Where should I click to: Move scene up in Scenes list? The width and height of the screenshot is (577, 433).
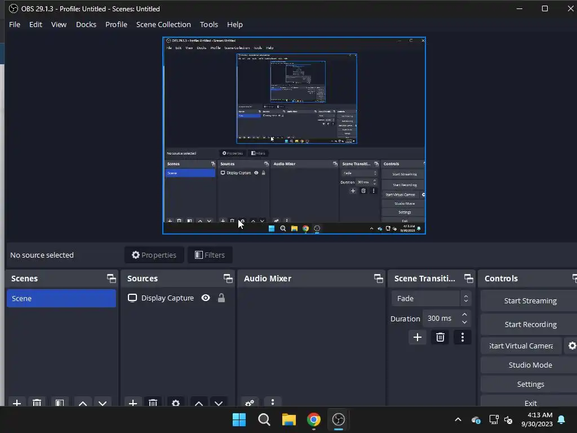pos(83,403)
